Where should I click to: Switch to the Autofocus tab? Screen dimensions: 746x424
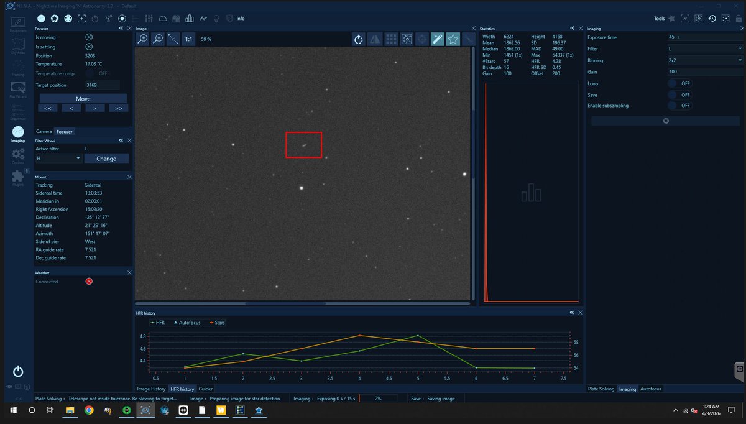pyautogui.click(x=651, y=389)
